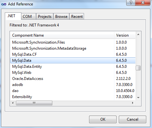This screenshot has width=152, height=128.
Task: Select the .NET tab
Action: coord(13,16)
